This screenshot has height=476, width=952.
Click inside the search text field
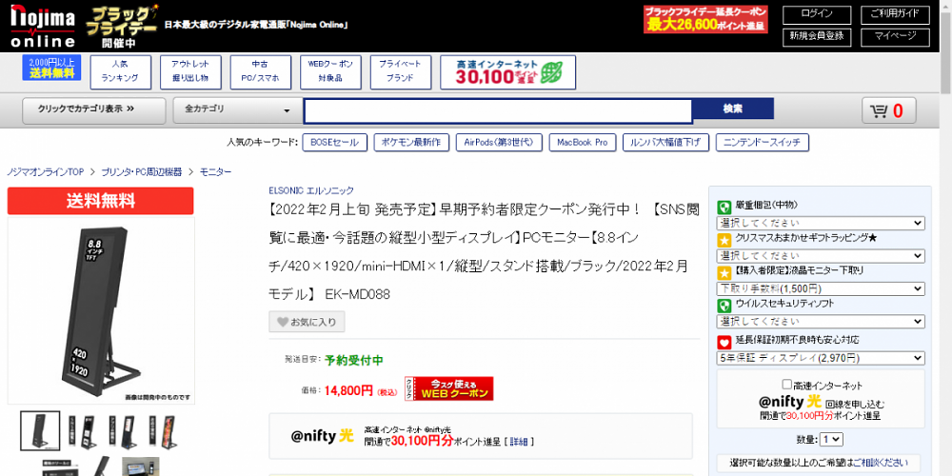498,110
